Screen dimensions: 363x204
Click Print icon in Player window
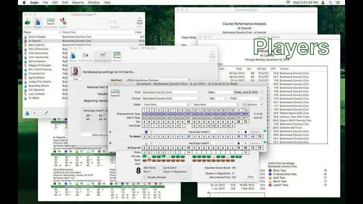coord(212,55)
